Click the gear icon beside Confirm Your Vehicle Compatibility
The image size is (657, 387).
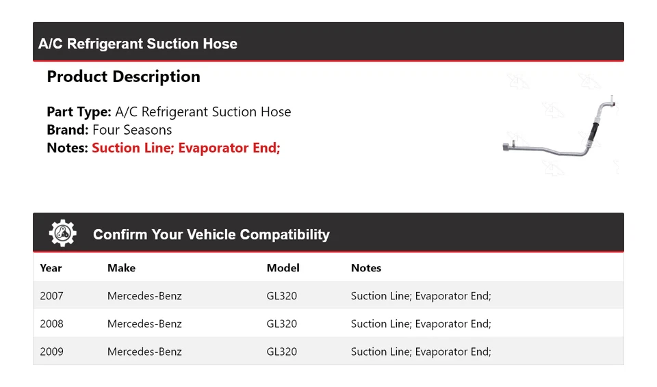click(x=62, y=234)
